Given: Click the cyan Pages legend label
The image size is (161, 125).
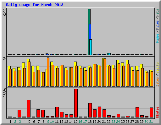Looking at the screenshot, I should coord(157,38).
